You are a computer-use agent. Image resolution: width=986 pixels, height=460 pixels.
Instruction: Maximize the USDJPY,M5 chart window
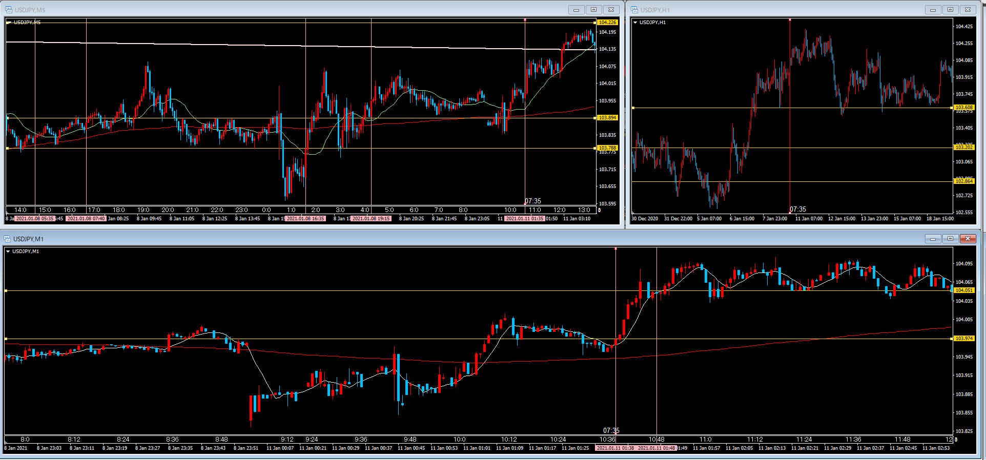[x=593, y=10]
